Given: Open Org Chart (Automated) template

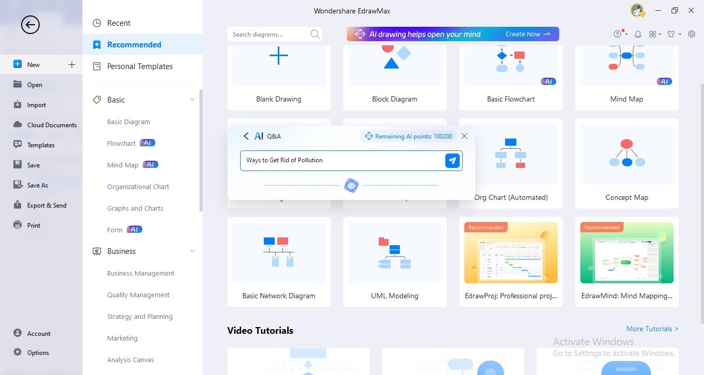Looking at the screenshot, I should click(518, 163).
